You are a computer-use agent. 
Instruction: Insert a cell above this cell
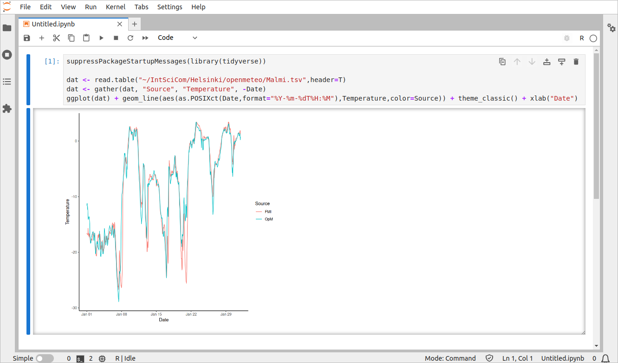547,62
